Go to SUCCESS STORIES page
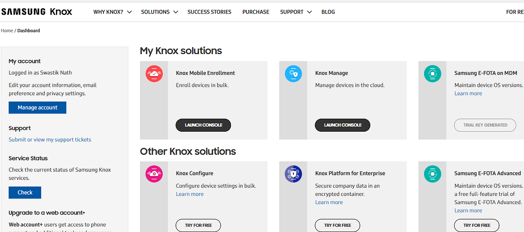Image resolution: width=524 pixels, height=232 pixels. (x=210, y=12)
